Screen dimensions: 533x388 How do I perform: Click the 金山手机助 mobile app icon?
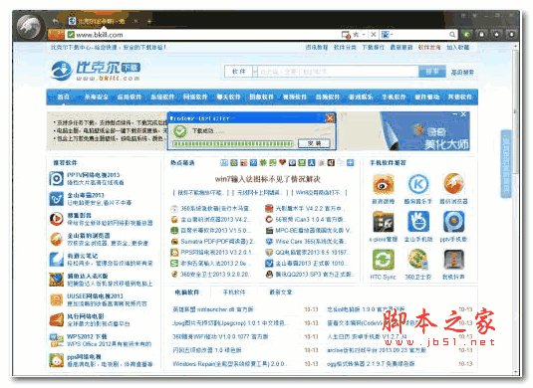(418, 222)
